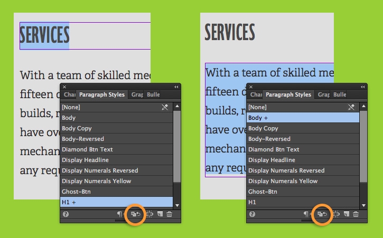Select Character Styles tab in left panel

69,94
